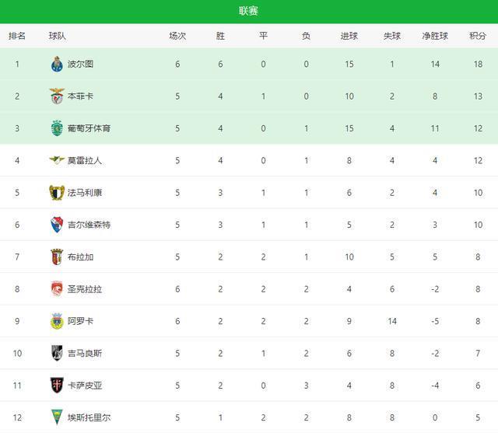Click the Gil Vicente (吉尔维森特) club crest
Viewport: 498px width, 433px height.
coord(57,225)
